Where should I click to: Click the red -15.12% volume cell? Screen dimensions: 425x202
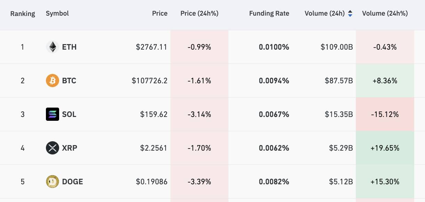[385, 114]
